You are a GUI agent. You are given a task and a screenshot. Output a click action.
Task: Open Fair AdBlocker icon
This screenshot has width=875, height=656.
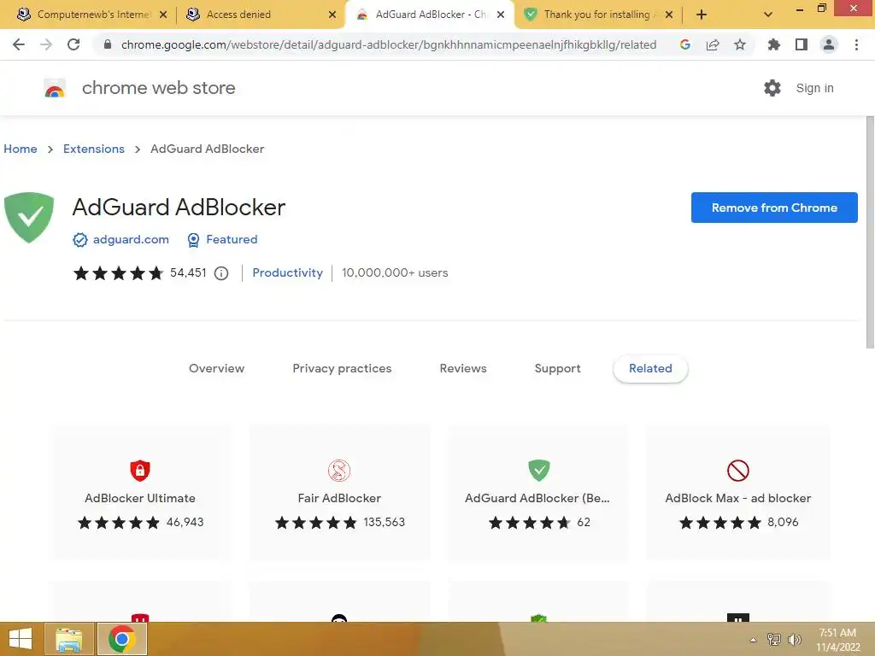tap(339, 471)
